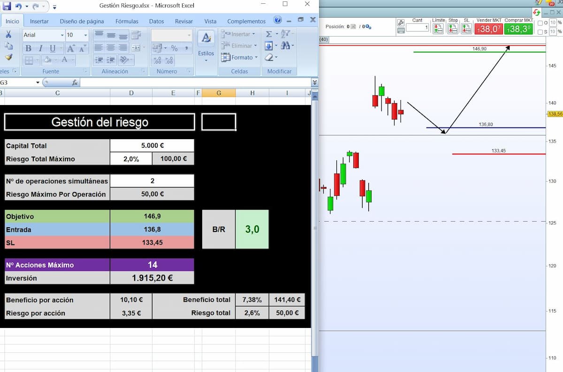Click the Stop order icon
This screenshot has width=563, height=372.
453,29
